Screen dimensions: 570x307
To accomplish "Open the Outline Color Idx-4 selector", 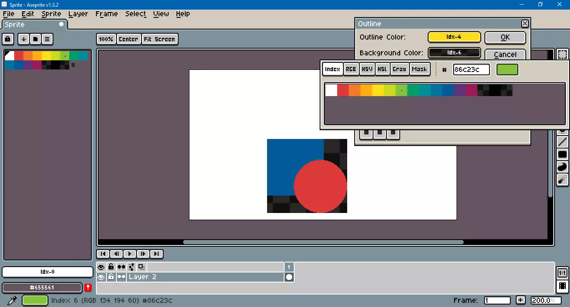I will pos(454,37).
